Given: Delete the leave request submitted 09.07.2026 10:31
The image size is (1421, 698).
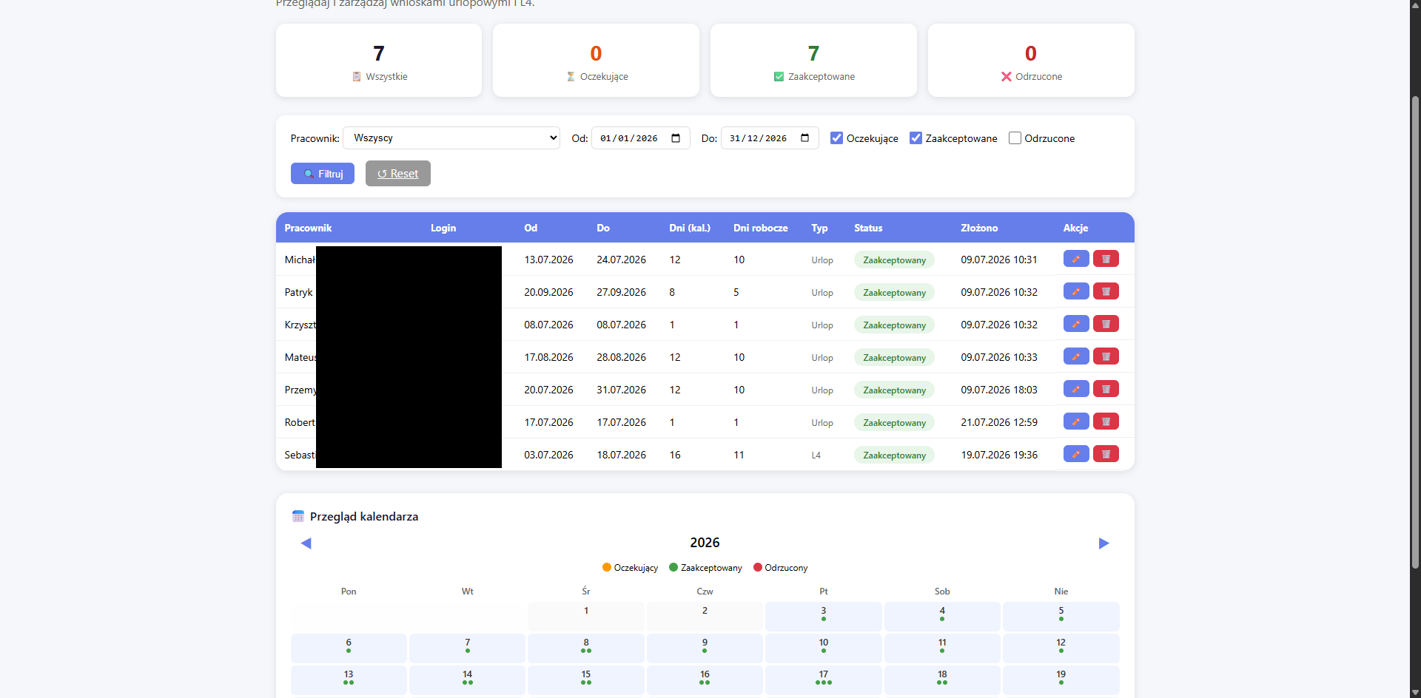Looking at the screenshot, I should pyautogui.click(x=1106, y=259).
